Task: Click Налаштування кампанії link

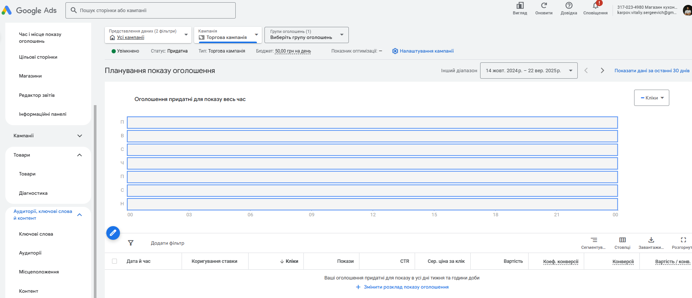Action: tap(426, 51)
